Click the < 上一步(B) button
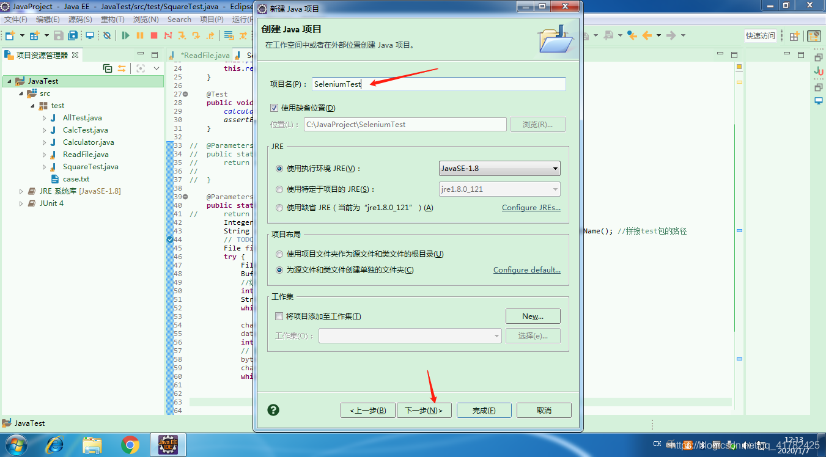The image size is (826, 457). point(367,411)
